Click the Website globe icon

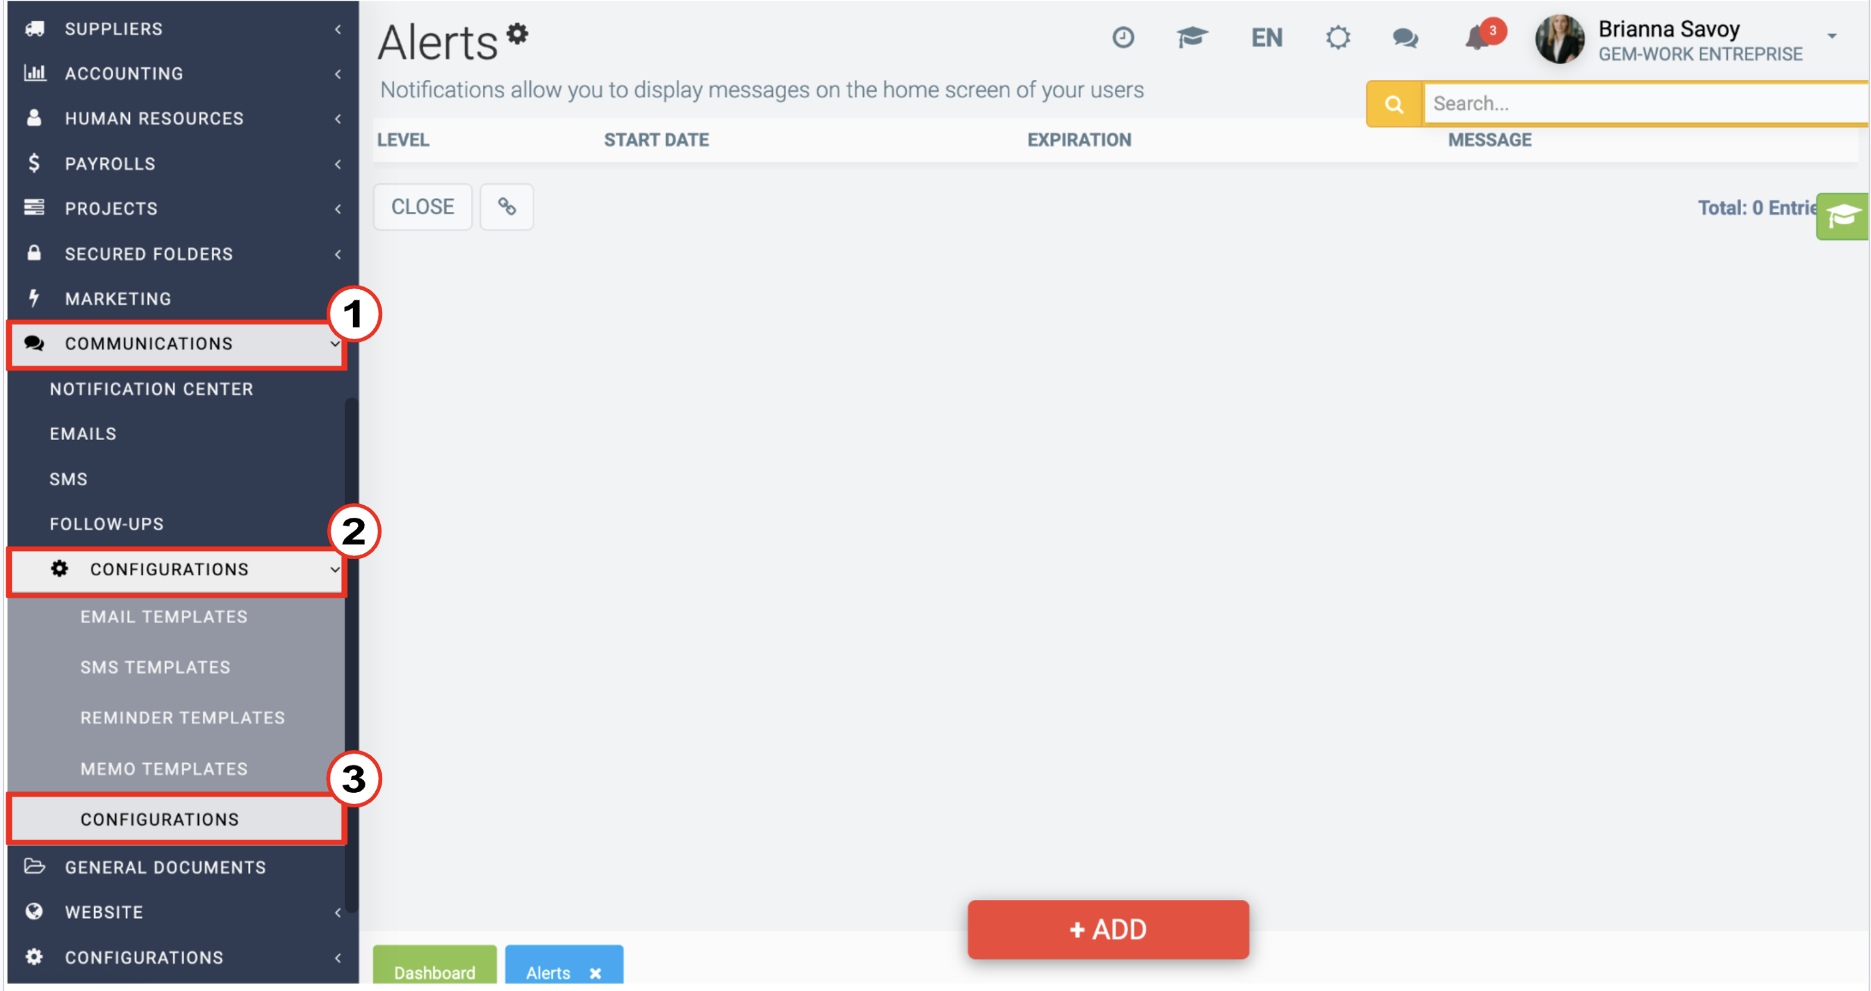pyautogui.click(x=34, y=912)
